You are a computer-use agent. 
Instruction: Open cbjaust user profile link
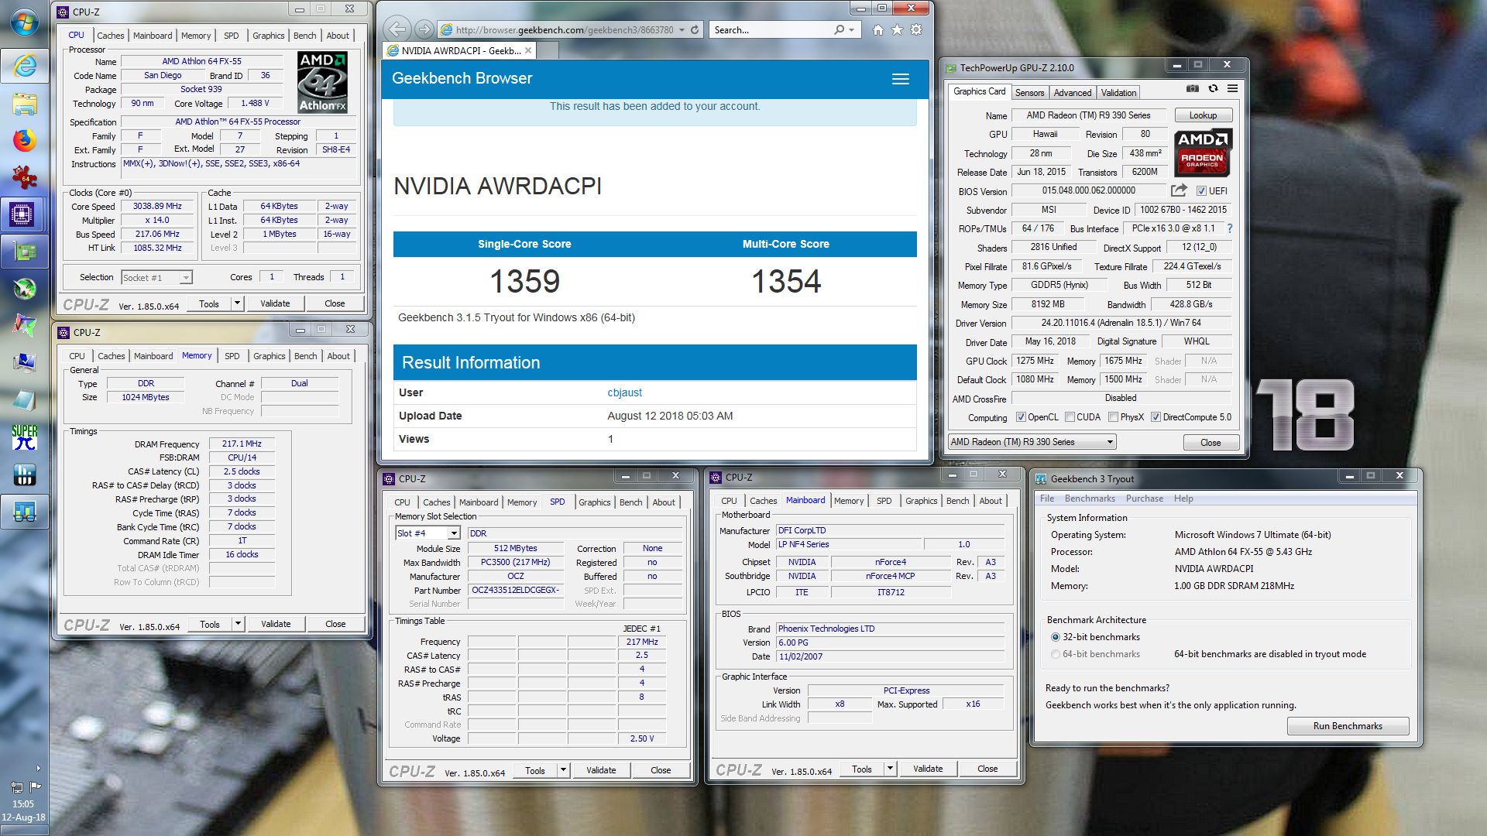click(624, 392)
